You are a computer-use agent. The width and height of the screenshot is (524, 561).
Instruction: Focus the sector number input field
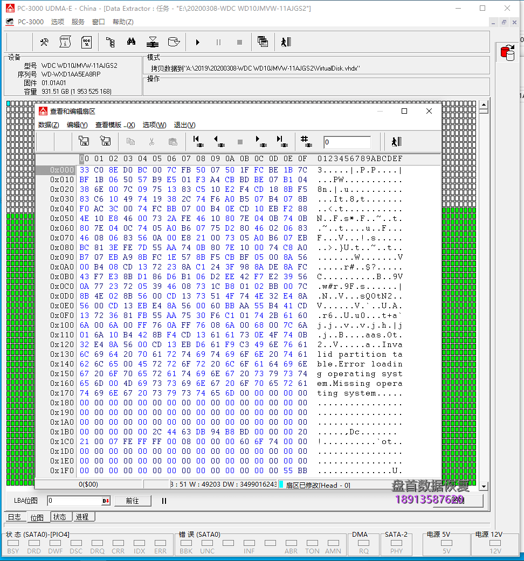tap(347, 142)
